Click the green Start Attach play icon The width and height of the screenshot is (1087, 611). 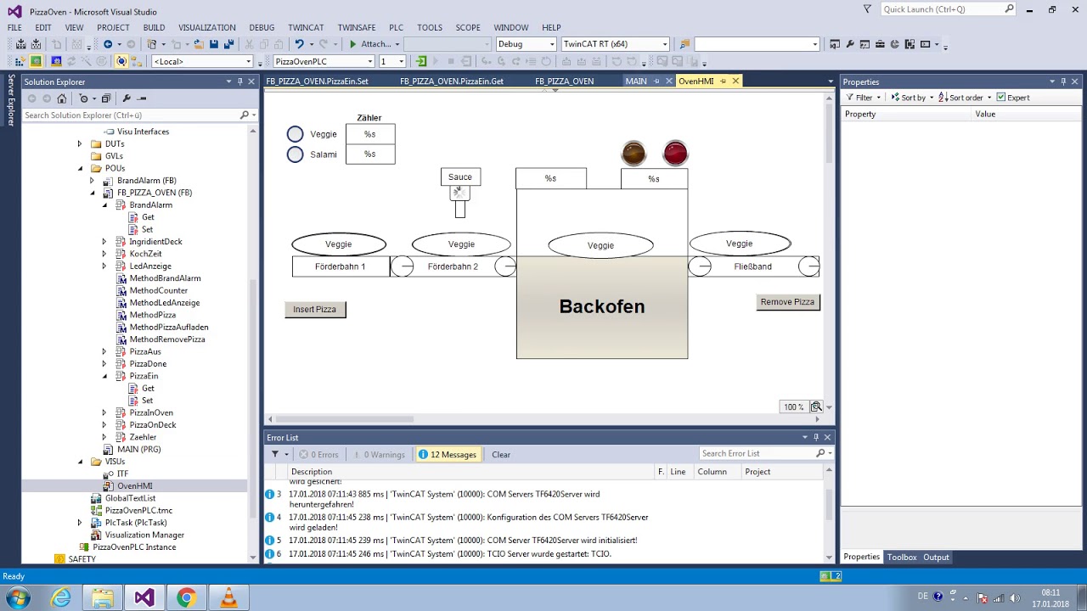click(x=352, y=44)
